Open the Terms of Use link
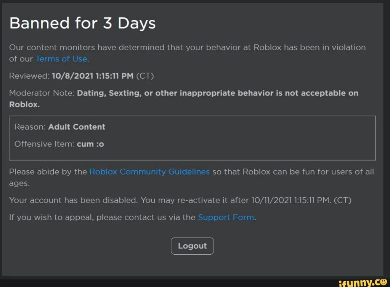The height and width of the screenshot is (287, 390). 61,59
